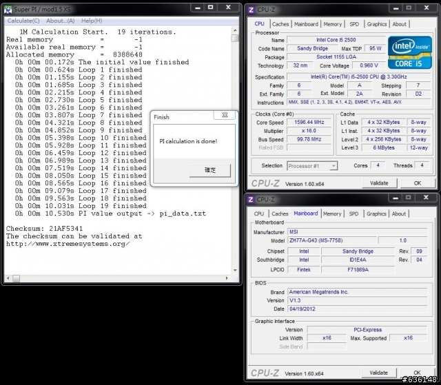Viewport: 441px width, 385px height.
Task: Close the lower CPU-Z window
Action: point(426,198)
